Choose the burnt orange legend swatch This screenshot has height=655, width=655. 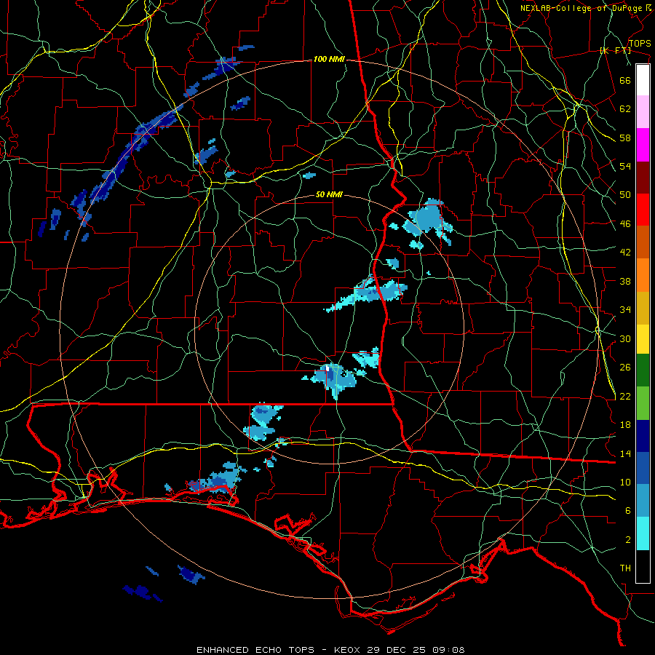point(643,242)
